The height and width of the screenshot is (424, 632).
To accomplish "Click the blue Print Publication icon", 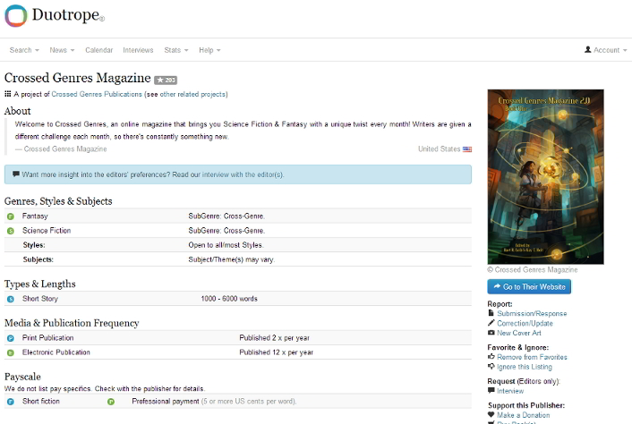I will [x=11, y=338].
